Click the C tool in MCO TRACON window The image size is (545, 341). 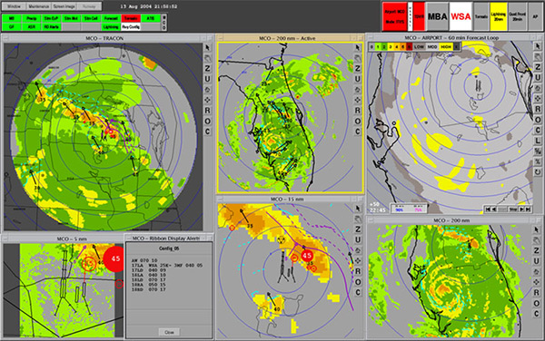coord(207,132)
